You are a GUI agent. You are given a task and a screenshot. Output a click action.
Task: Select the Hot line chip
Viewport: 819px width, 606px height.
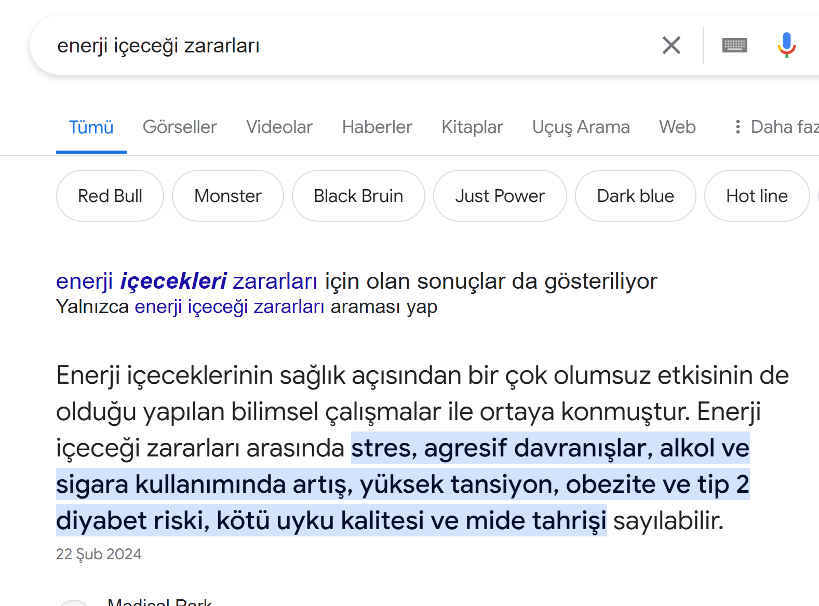coord(757,196)
